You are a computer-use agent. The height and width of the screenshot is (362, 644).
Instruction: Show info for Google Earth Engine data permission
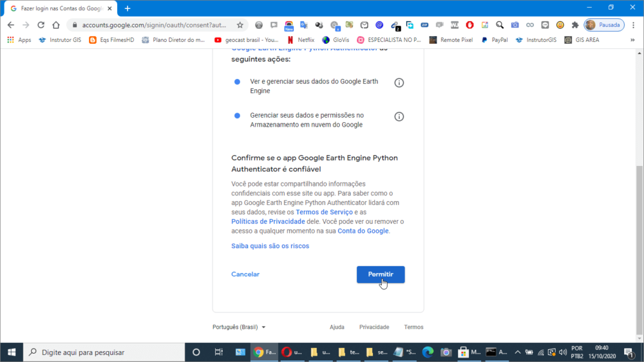coord(399,83)
